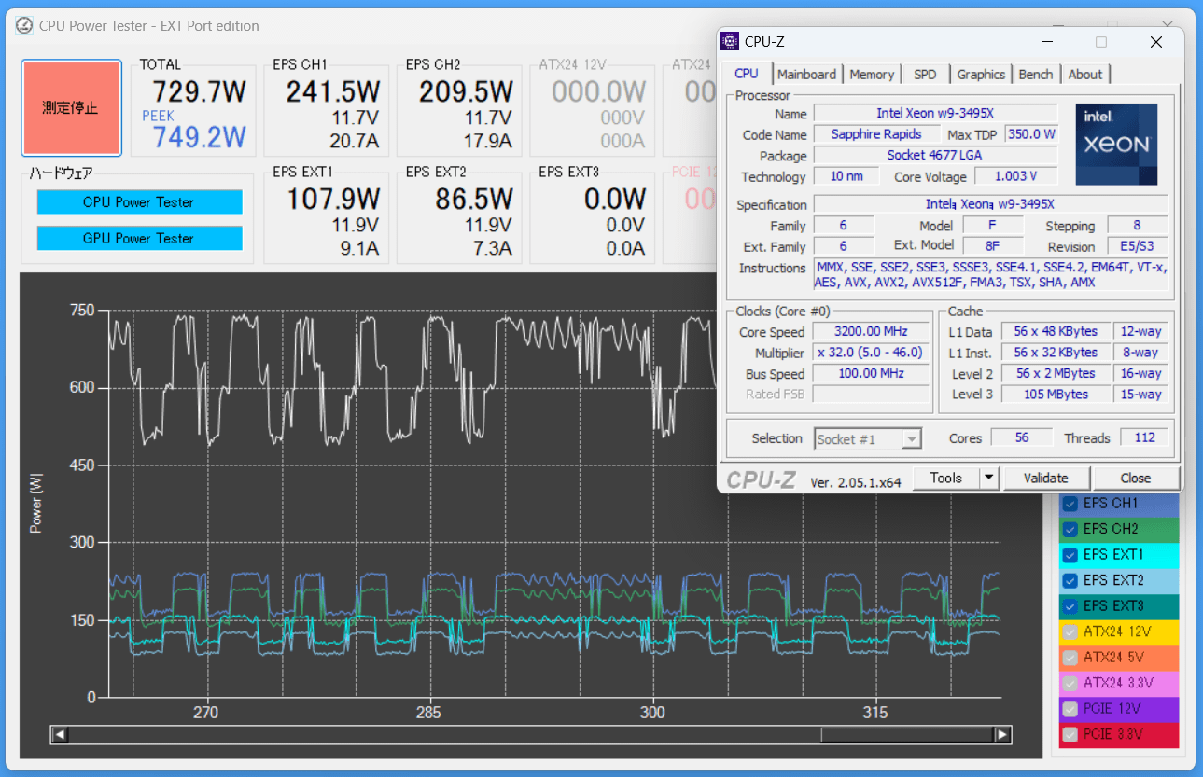Click the L1 Data 56 x 48 KBytes field
The image size is (1203, 777).
coord(1056,331)
